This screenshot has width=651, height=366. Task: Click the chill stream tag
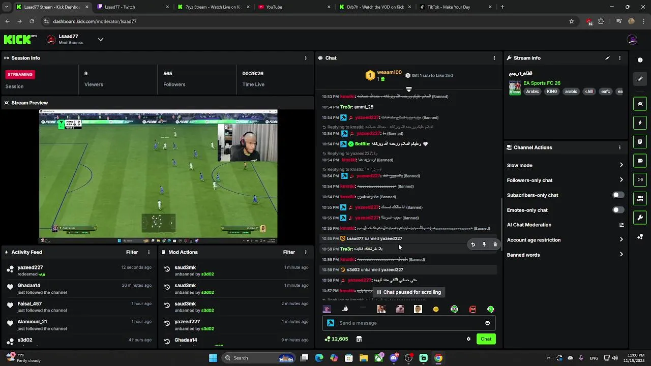[589, 91]
